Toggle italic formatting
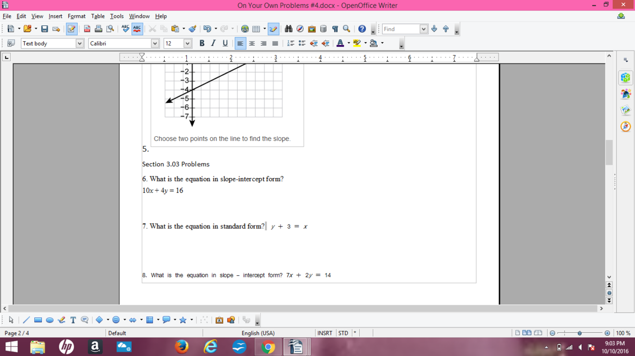Image resolution: width=635 pixels, height=356 pixels. 213,43
